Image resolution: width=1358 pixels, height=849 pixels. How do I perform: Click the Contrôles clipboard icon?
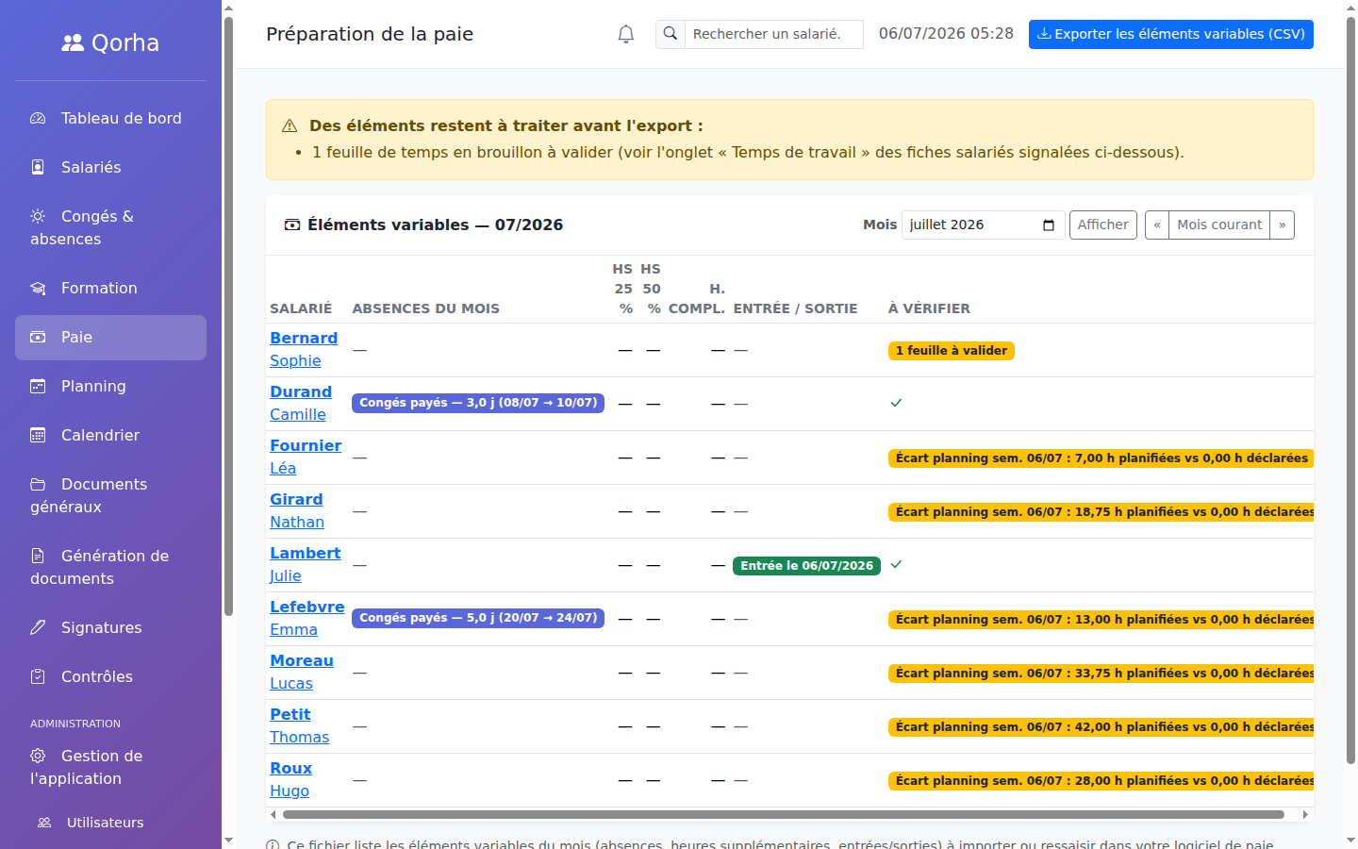38,676
